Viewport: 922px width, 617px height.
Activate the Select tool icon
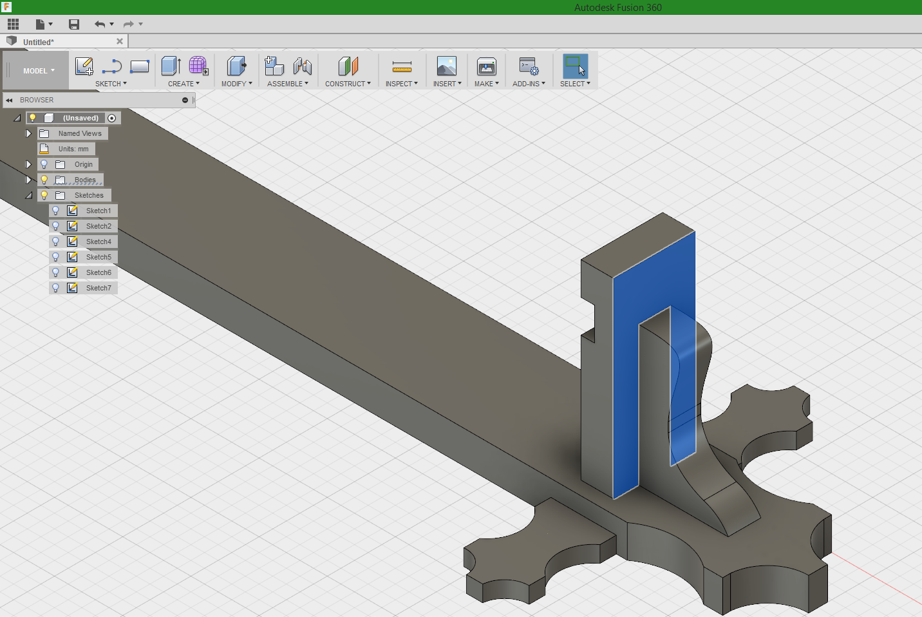(576, 66)
